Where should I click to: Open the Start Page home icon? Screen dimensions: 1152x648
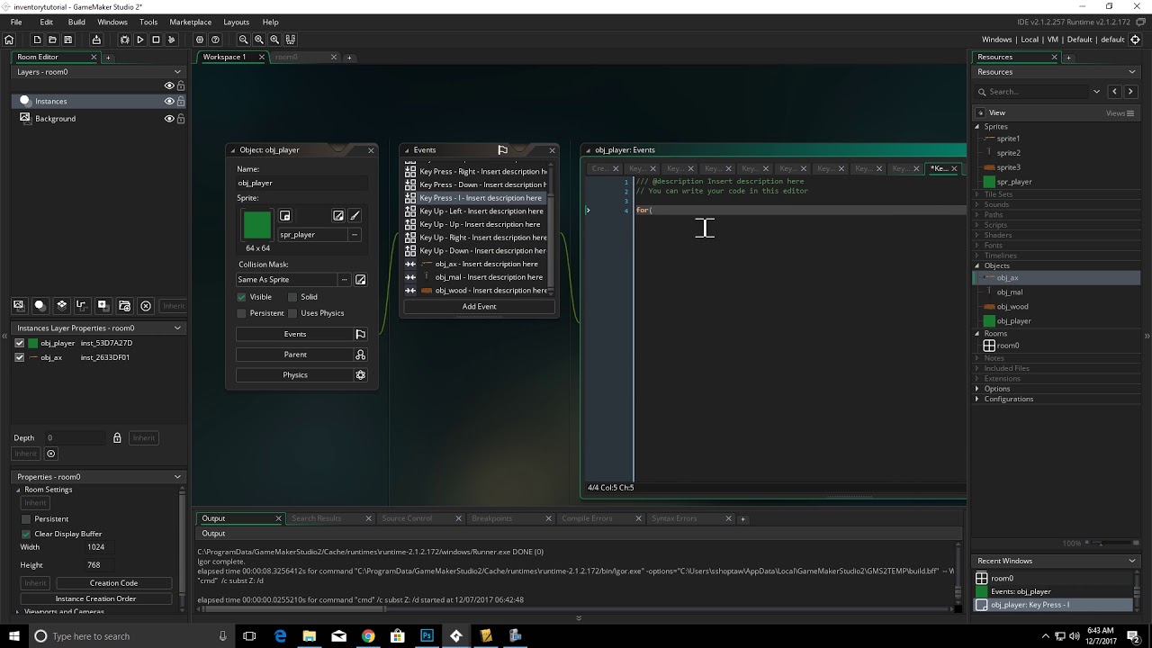coord(9,40)
